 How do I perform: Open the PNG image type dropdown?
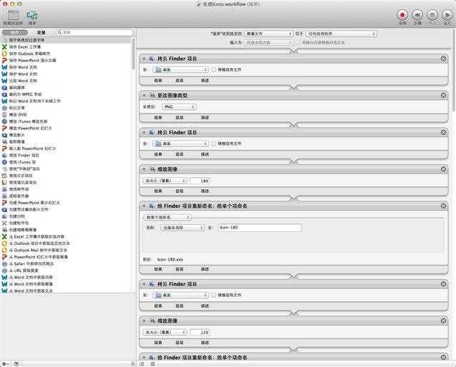tap(179, 107)
